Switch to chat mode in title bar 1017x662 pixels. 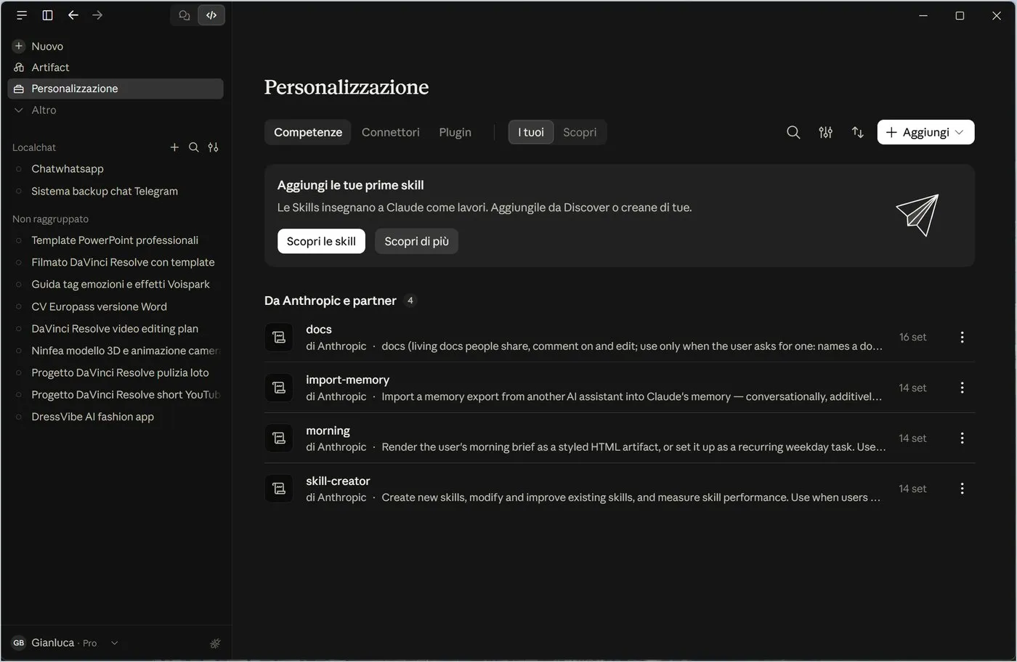(185, 15)
